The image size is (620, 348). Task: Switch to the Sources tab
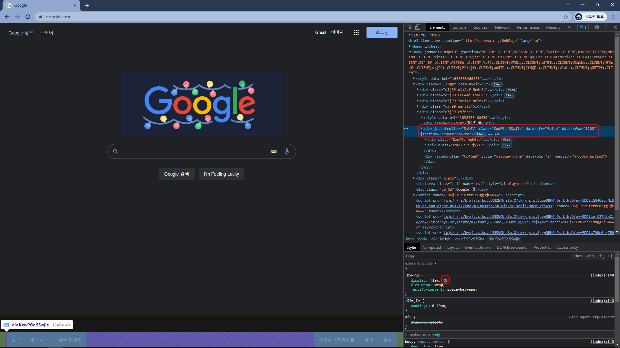480,27
